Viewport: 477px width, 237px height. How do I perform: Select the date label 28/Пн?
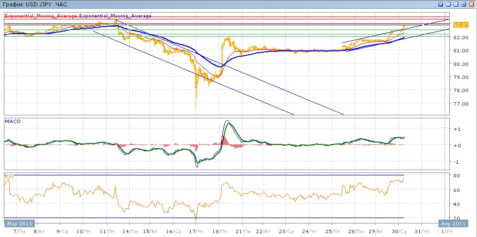[x=357, y=232]
